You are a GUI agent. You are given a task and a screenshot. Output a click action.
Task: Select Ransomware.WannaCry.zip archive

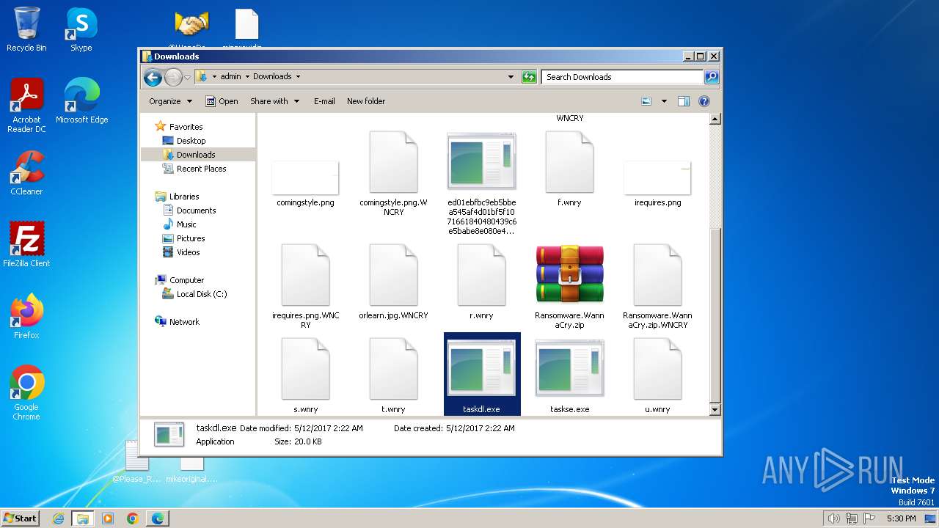(x=569, y=286)
